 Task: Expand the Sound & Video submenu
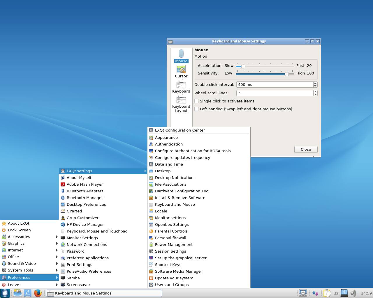29,263
